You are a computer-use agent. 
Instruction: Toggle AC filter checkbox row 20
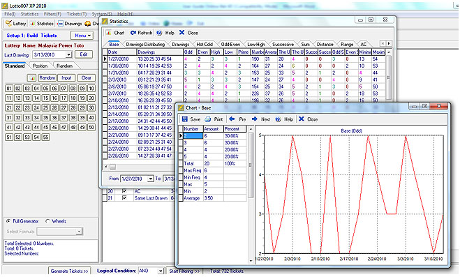coord(124,191)
